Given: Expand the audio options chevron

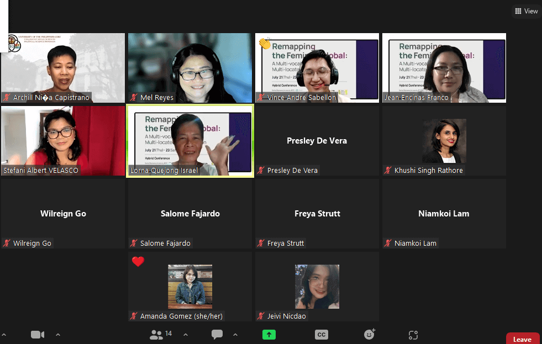Looking at the screenshot, I should click(4, 335).
